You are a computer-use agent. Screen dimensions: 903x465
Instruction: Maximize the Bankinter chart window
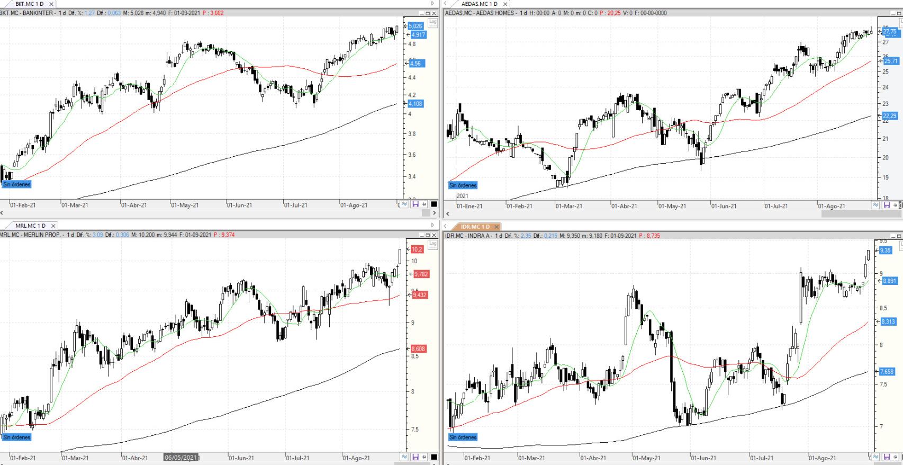pyautogui.click(x=428, y=13)
